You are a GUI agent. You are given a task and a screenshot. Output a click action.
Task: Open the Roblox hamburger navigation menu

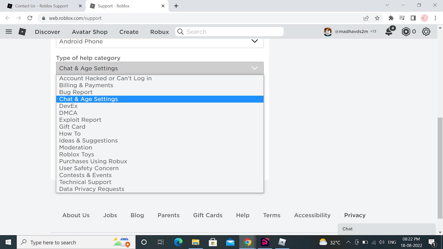point(9,32)
